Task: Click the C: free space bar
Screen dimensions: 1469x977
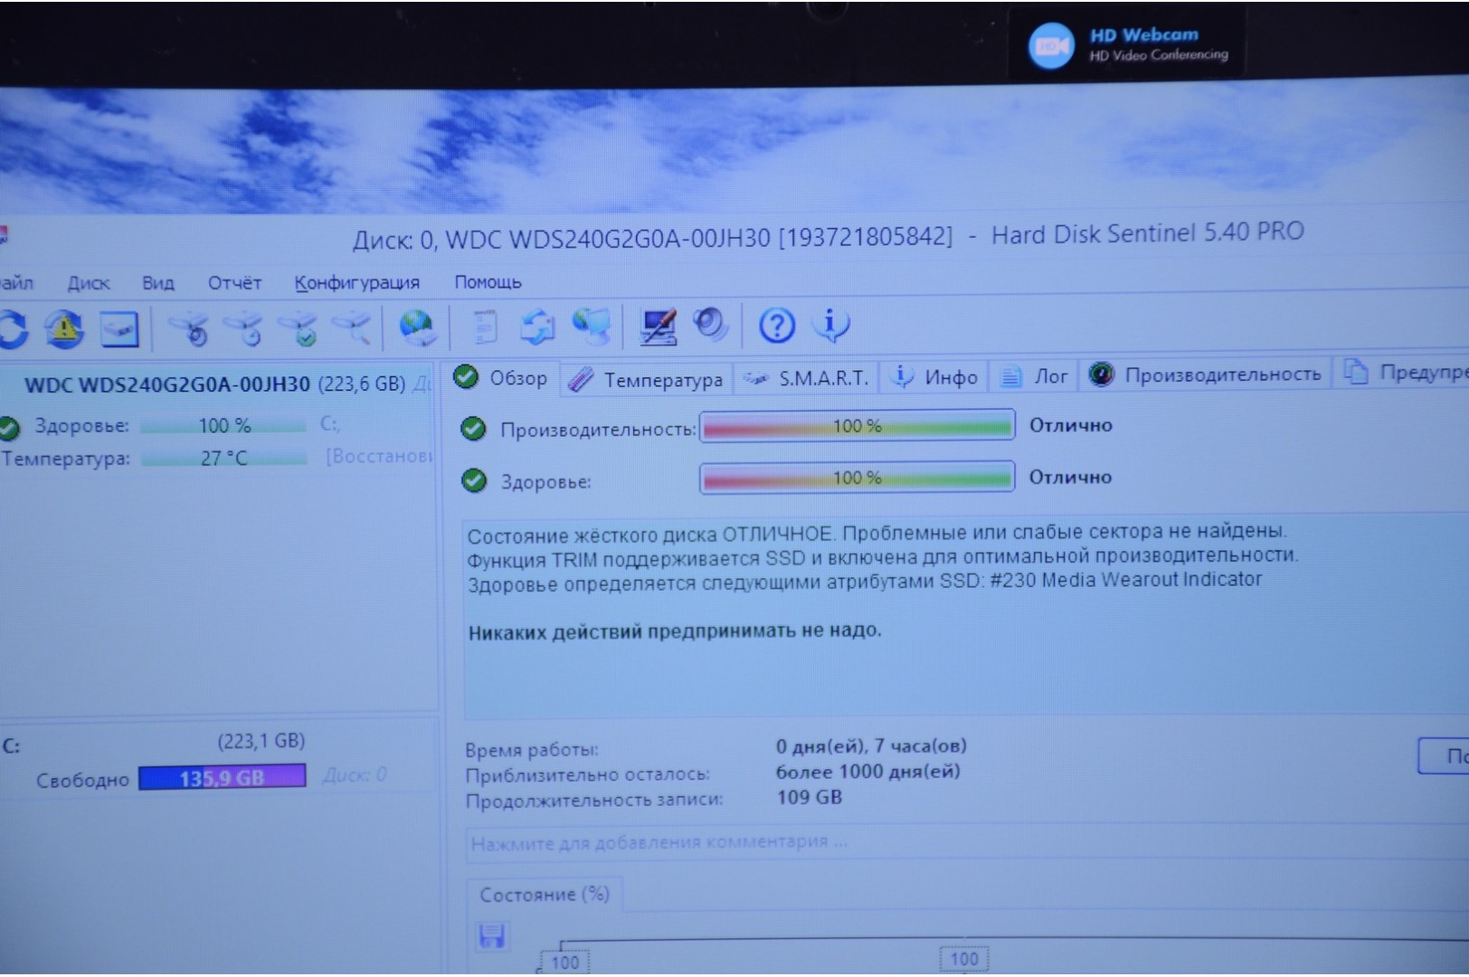Action: click(222, 778)
